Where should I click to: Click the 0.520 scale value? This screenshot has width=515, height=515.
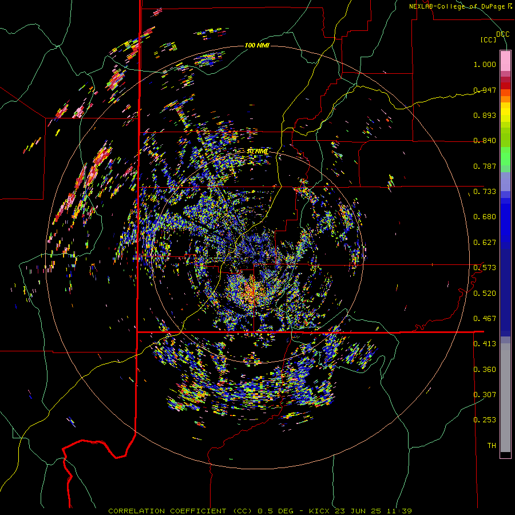(485, 294)
